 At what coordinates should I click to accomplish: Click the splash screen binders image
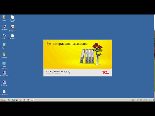(87, 56)
